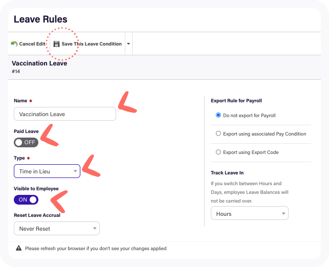Click the Never Reset dropdown arrow
This screenshot has height=267, width=329.
pyautogui.click(x=95, y=229)
